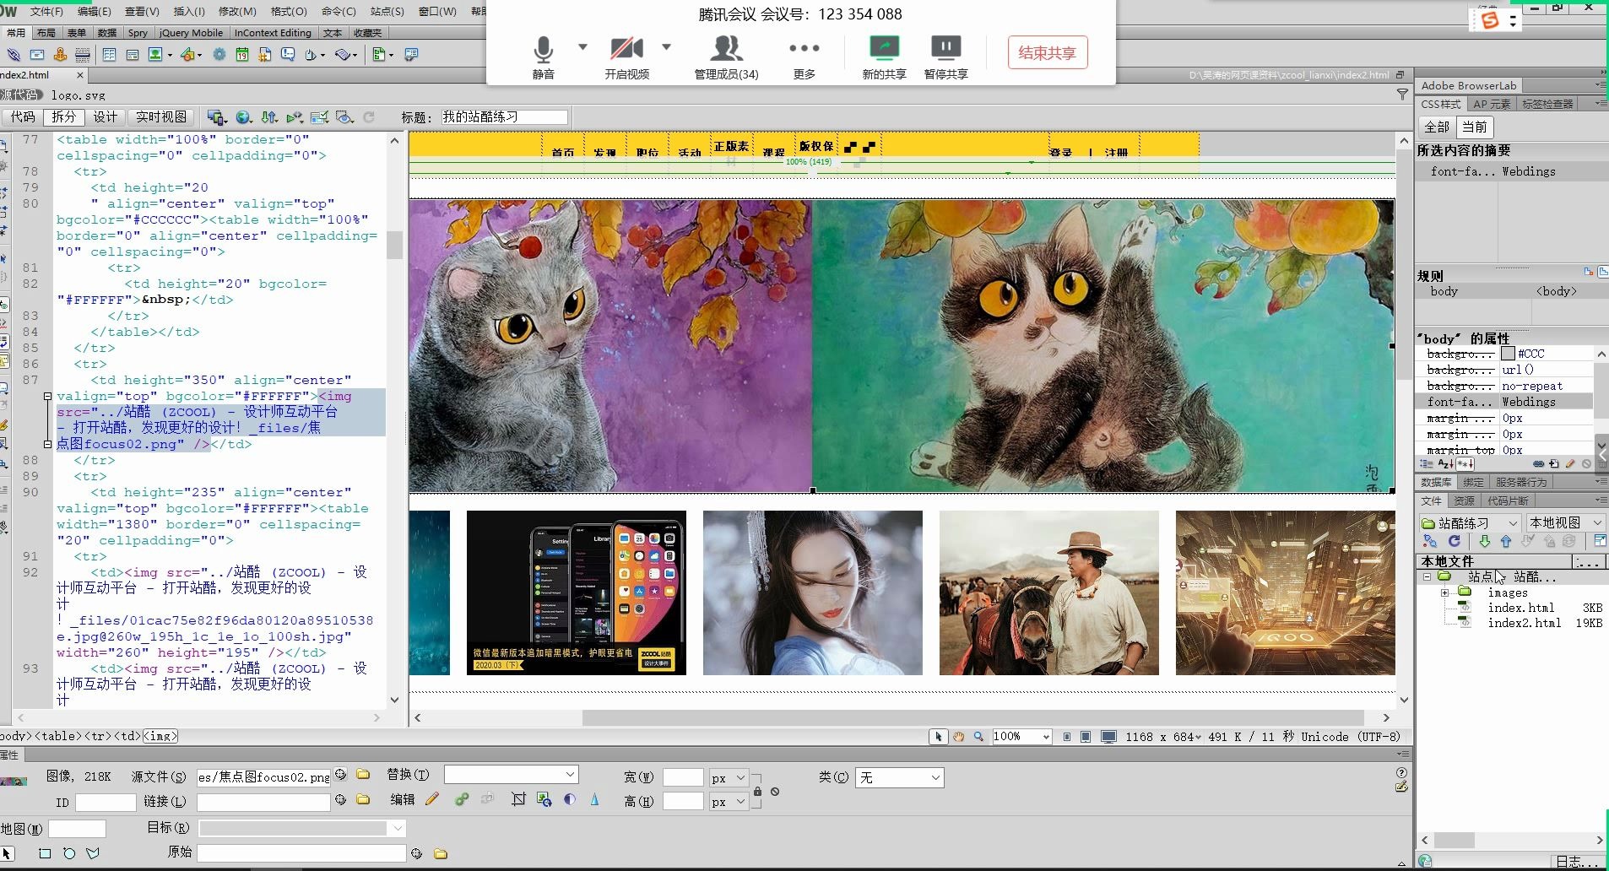Click the Insert Table icon
Viewport: 1609px width, 871px height.
tap(109, 55)
